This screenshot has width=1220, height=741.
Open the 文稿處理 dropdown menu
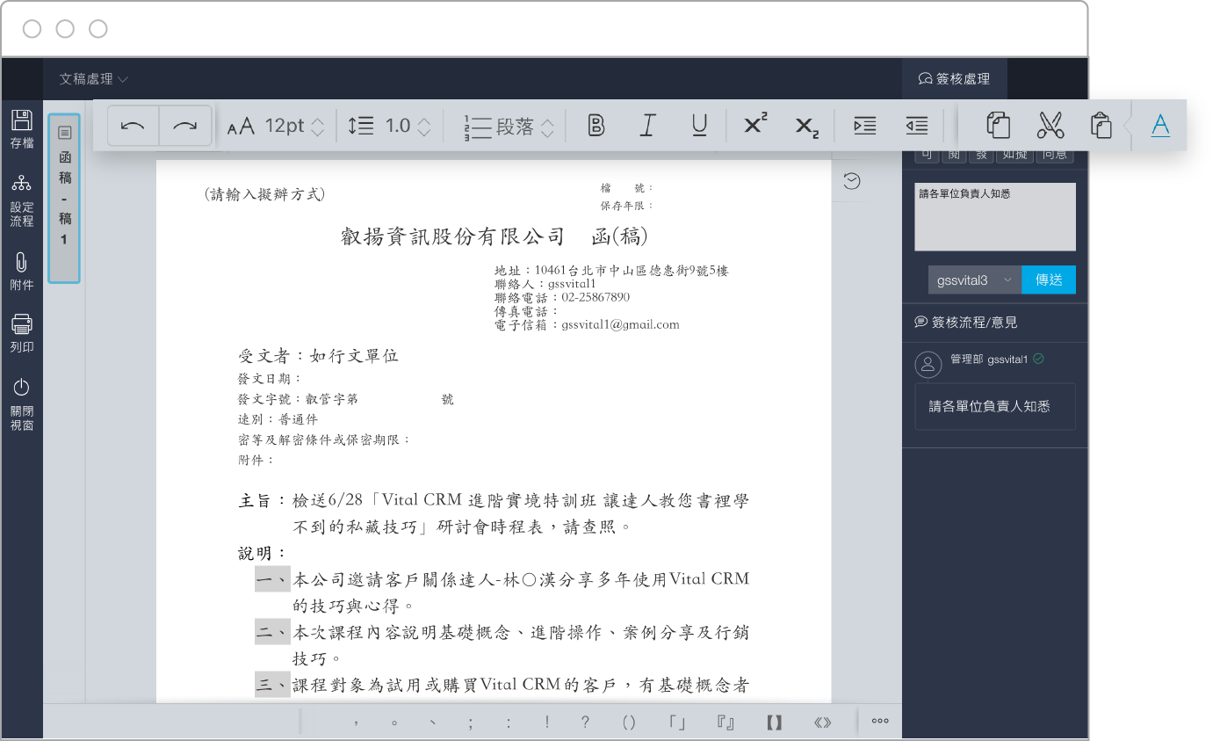(94, 79)
